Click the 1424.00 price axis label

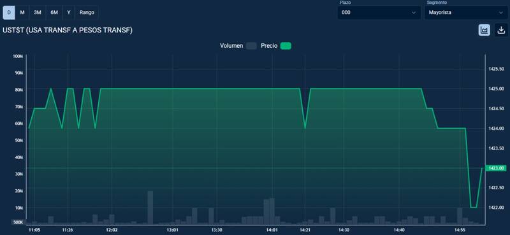click(x=496, y=129)
